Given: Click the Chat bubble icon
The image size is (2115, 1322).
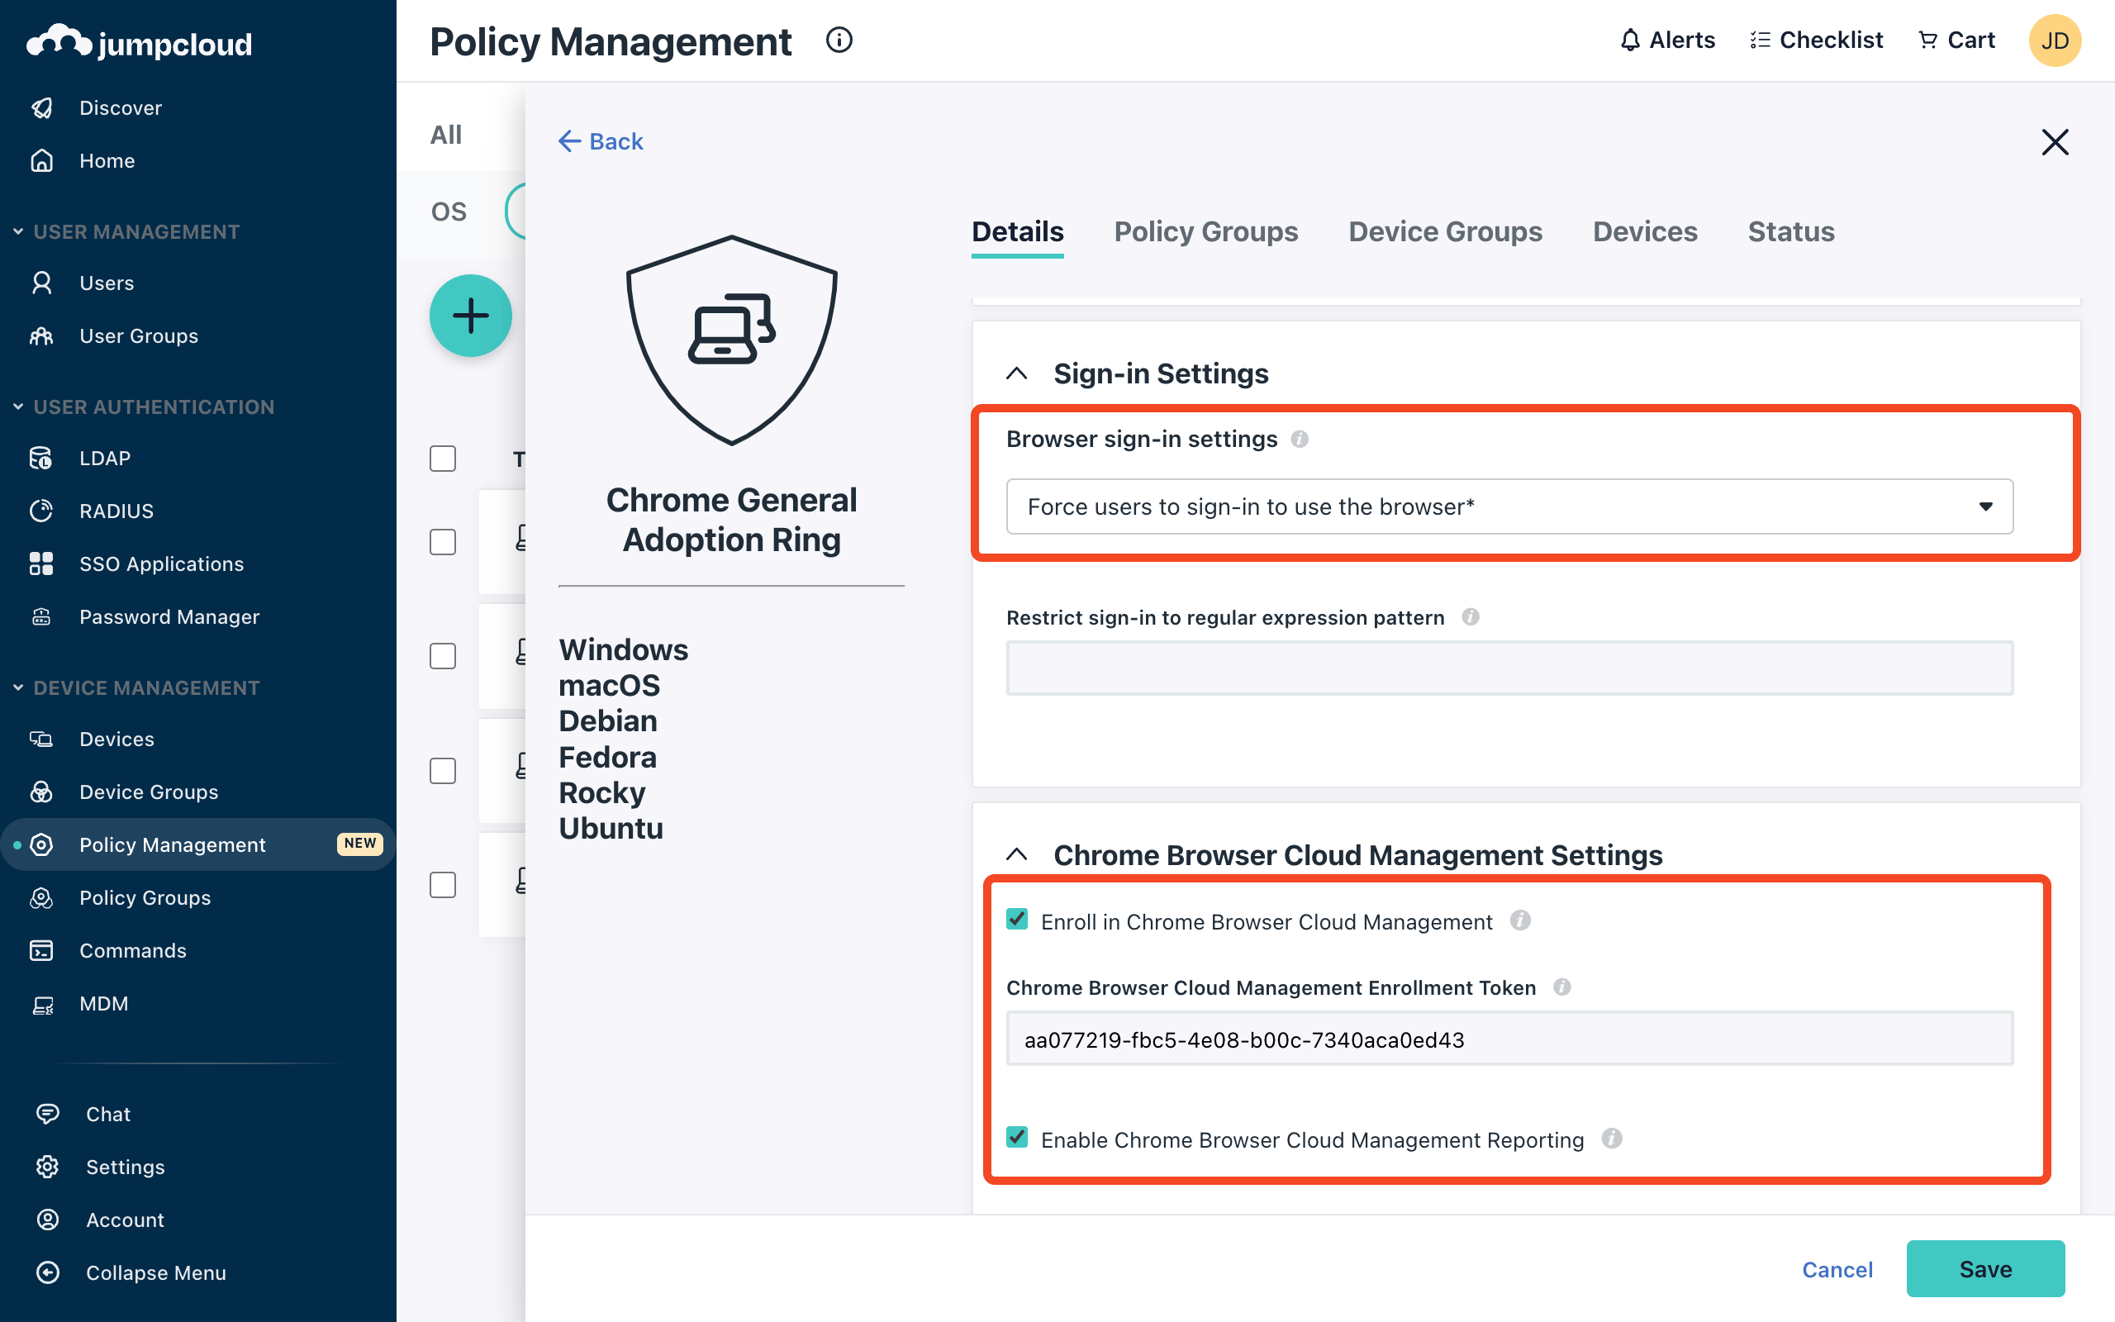Looking at the screenshot, I should [47, 1114].
